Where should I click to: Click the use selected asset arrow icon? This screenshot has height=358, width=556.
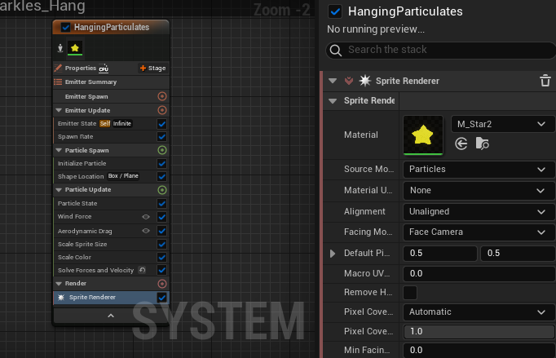point(461,144)
